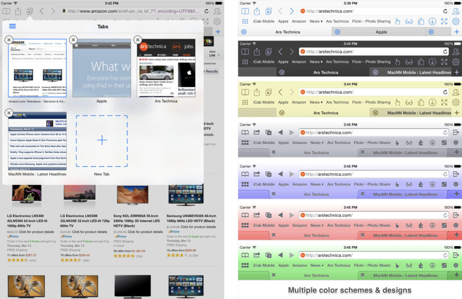Tap the share icon in Amazon screenshot
This screenshot has height=299, width=462.
coord(18,11)
